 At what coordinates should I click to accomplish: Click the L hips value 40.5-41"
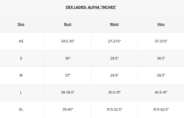(161, 92)
